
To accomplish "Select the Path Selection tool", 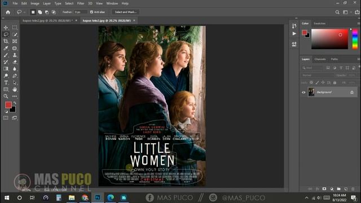I will 15,83.
